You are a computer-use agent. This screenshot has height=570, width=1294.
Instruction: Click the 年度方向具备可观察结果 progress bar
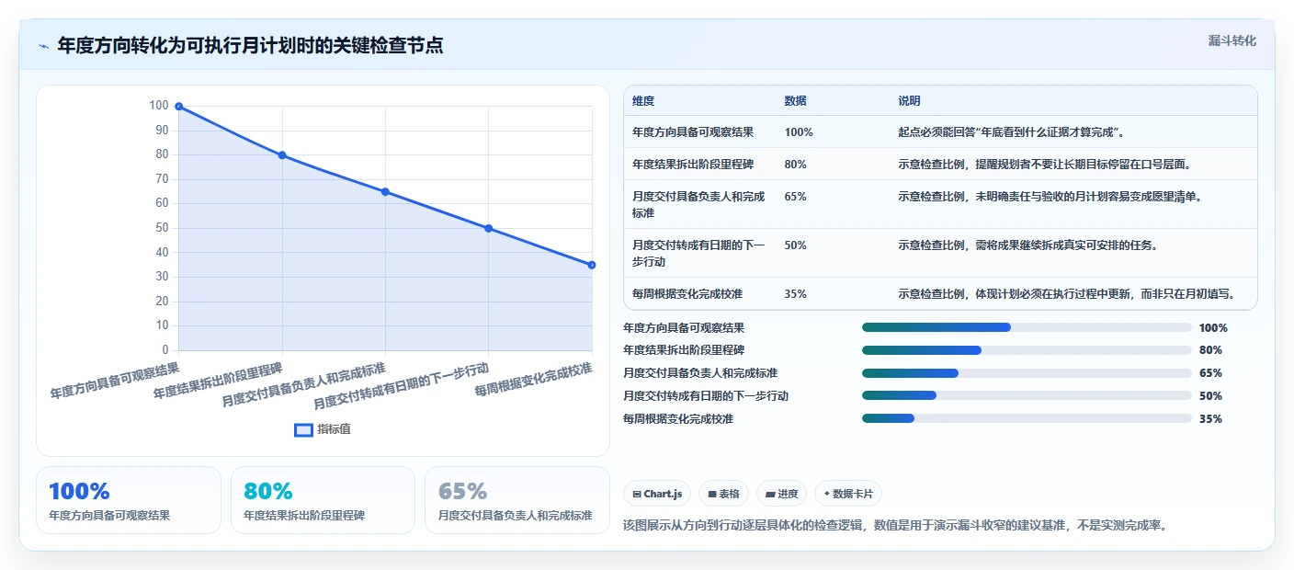click(1027, 327)
